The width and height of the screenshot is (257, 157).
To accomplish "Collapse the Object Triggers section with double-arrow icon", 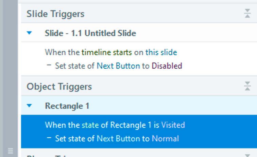I will pyautogui.click(x=247, y=86).
